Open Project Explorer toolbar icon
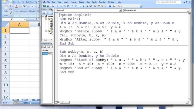This screenshot has width=194, height=109. (95, 6)
